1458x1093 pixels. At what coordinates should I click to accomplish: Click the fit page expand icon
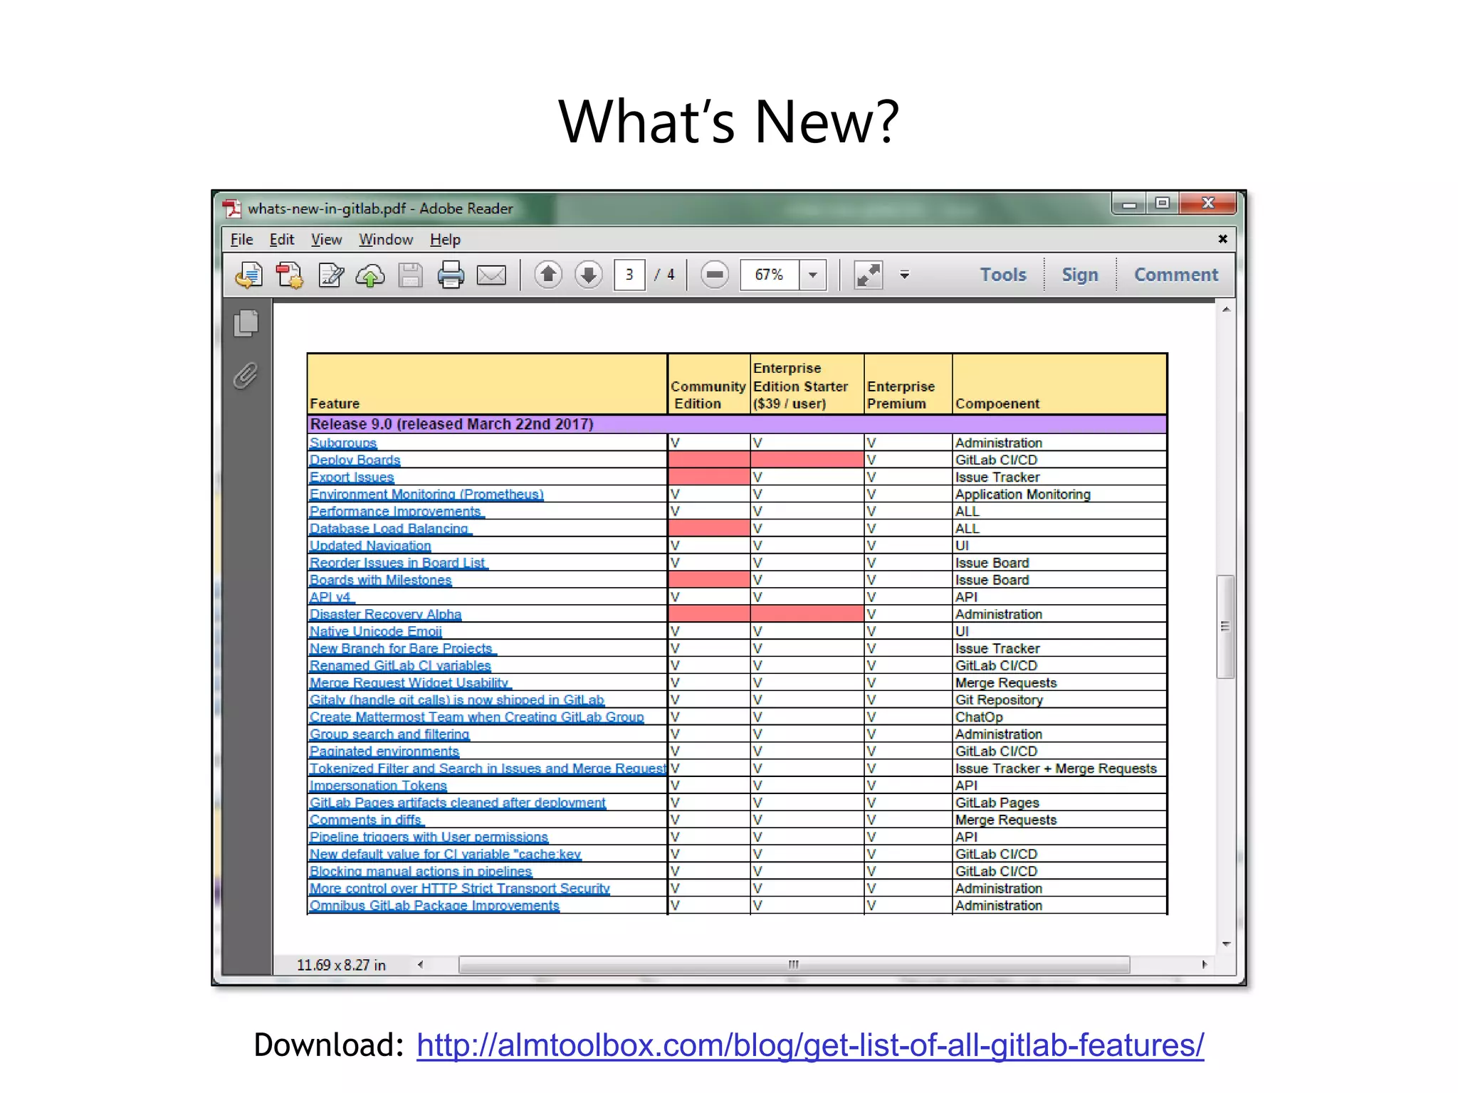(x=869, y=275)
